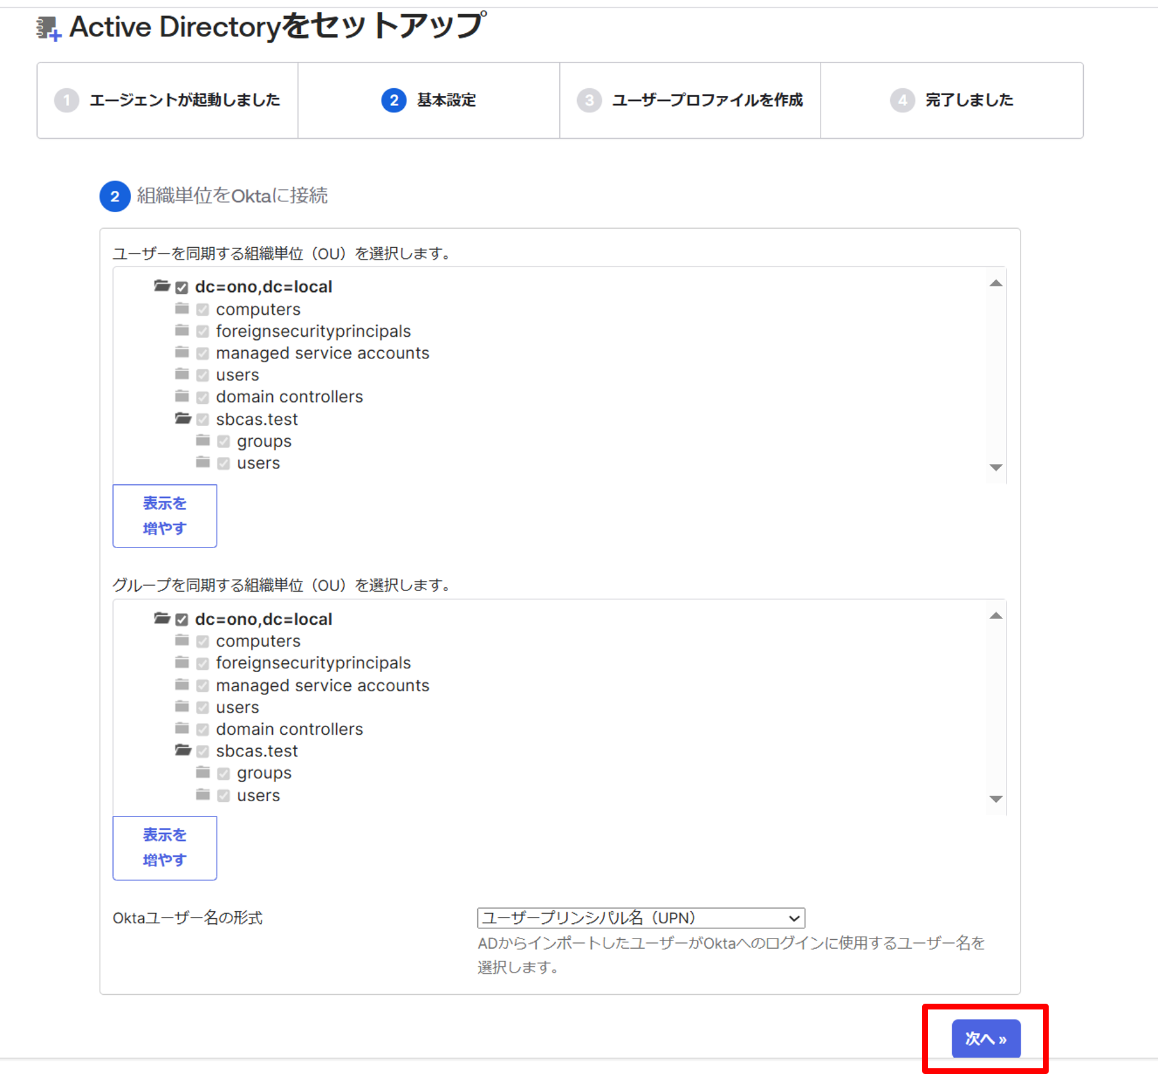Viewport: 1158px width, 1074px height.
Task: Select 'computers' label in group OU tree
Action: point(258,641)
